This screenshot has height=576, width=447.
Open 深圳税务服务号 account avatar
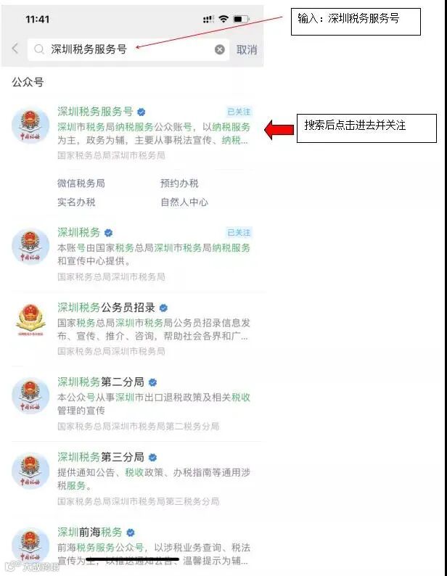pos(30,126)
